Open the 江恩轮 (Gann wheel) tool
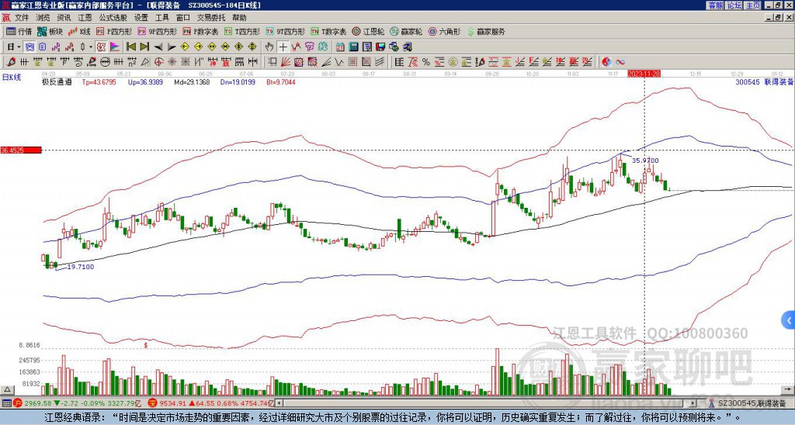 click(x=368, y=31)
